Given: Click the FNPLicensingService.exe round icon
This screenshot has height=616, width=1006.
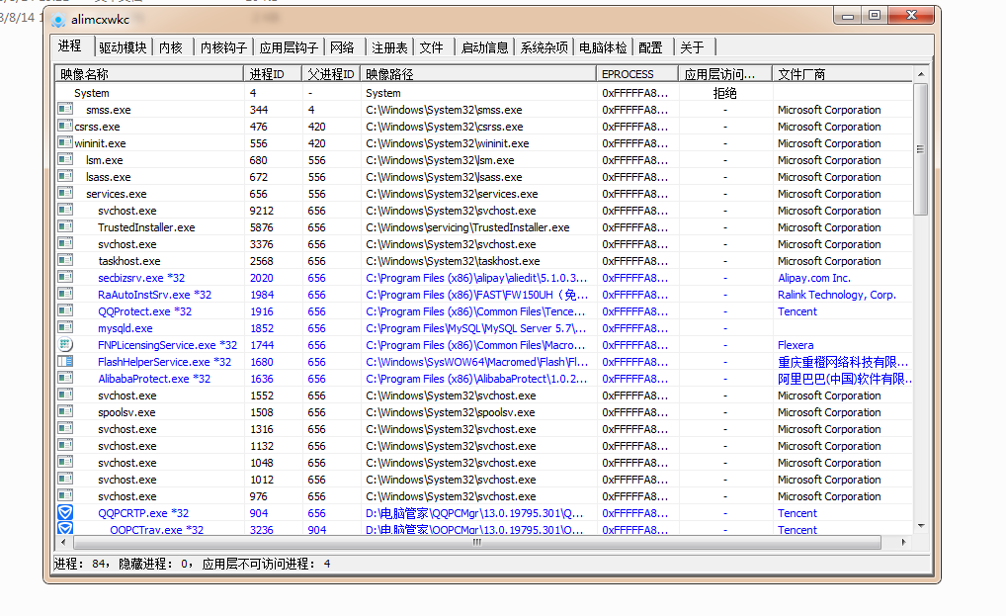Looking at the screenshot, I should tap(65, 344).
